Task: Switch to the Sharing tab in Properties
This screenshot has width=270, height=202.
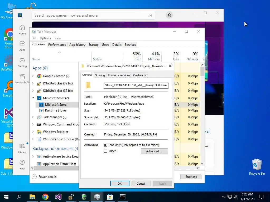Action: [100, 75]
